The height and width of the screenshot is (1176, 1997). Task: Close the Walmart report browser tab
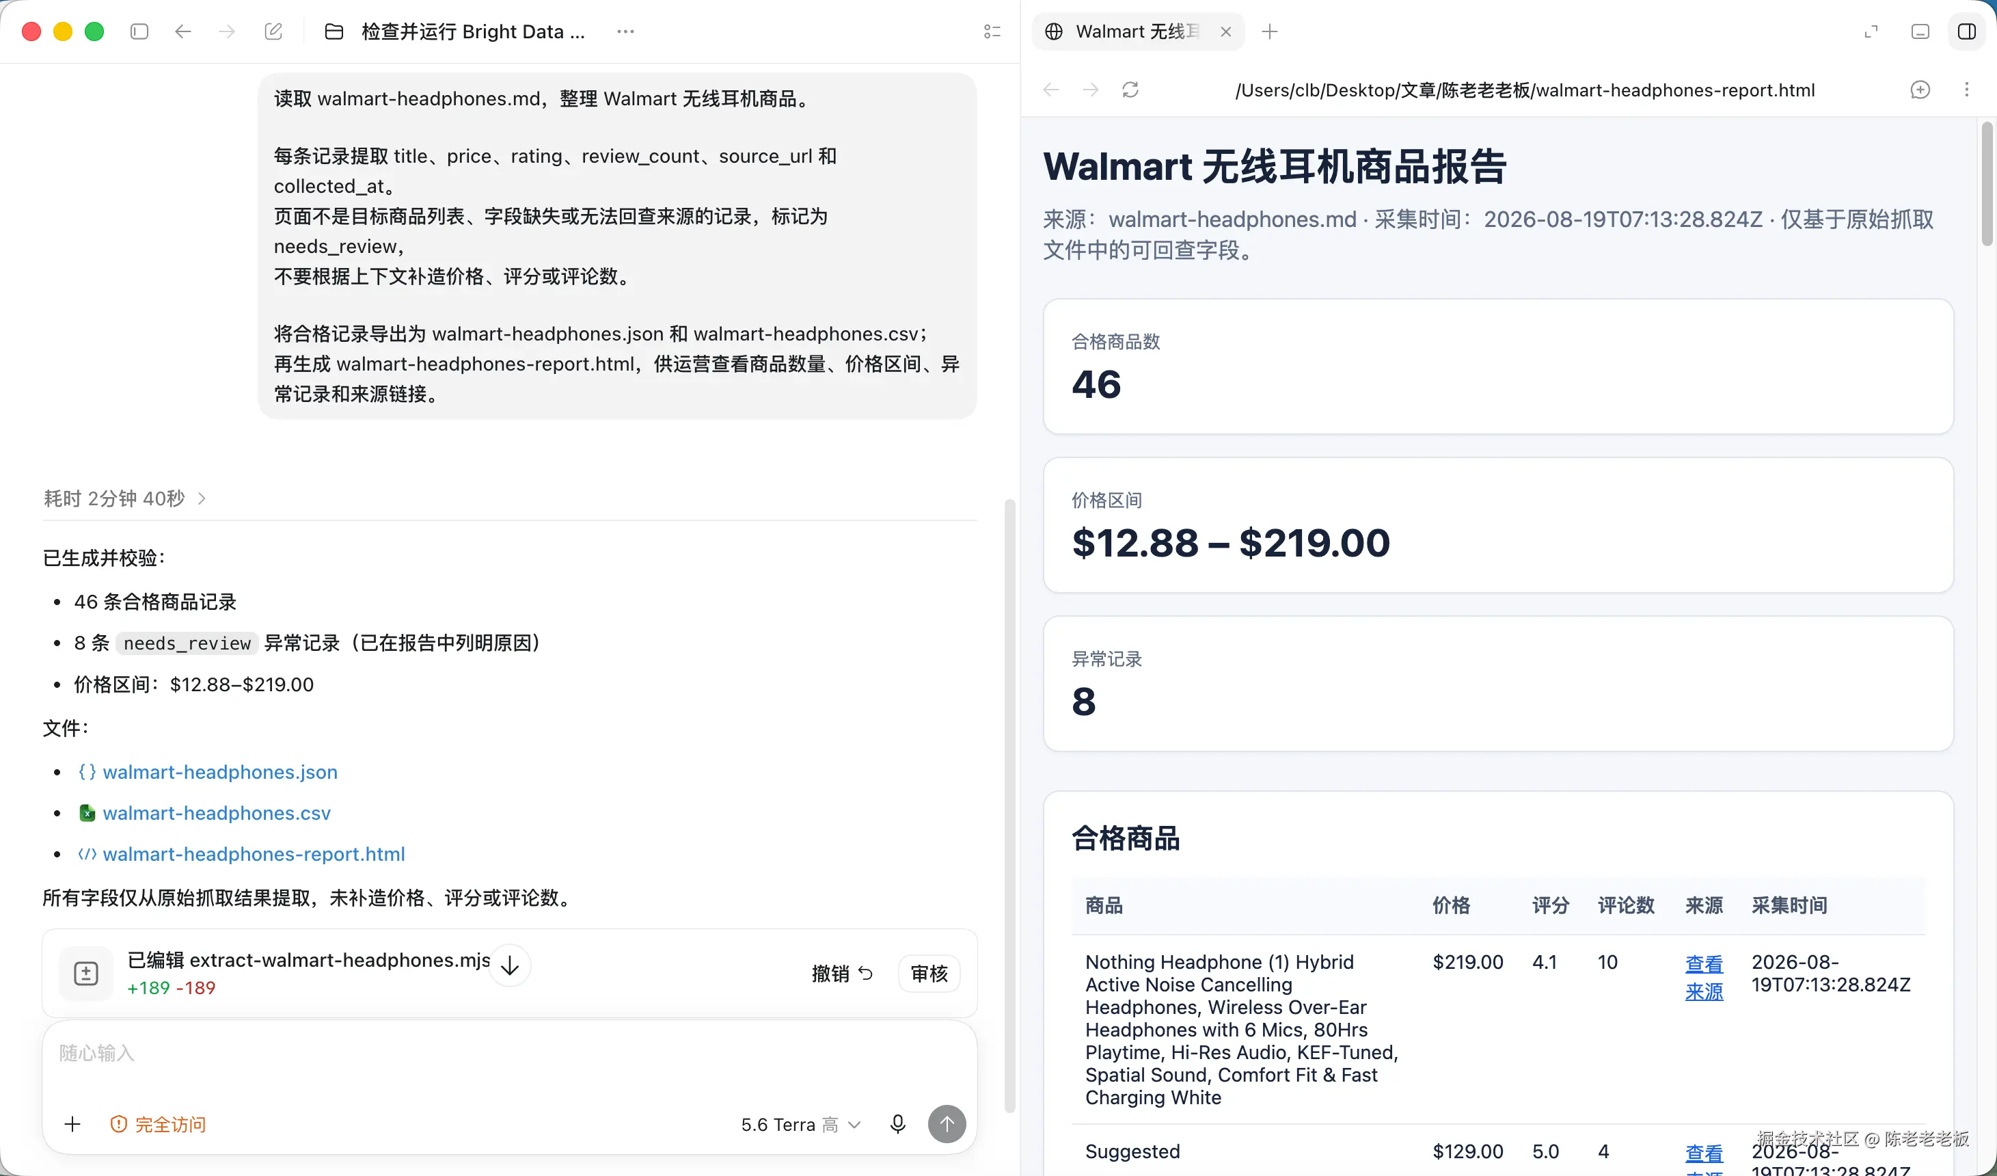tap(1226, 31)
